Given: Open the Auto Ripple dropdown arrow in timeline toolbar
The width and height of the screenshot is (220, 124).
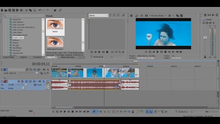Looking at the screenshot, I should click(159, 112).
